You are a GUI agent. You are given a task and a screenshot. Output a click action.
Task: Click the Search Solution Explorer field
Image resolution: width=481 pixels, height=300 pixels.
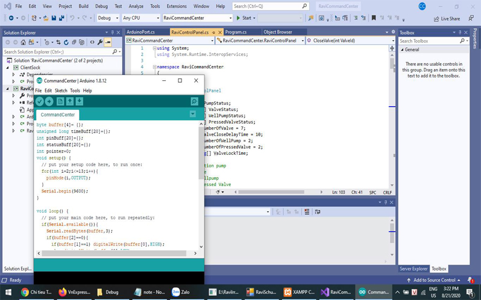(x=62, y=52)
